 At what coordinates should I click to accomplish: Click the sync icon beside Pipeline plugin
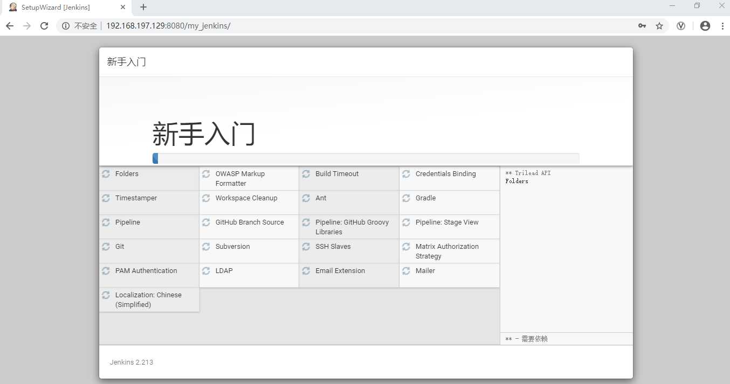click(x=106, y=222)
